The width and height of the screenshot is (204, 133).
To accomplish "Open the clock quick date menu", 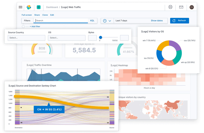I will coord(107,21).
